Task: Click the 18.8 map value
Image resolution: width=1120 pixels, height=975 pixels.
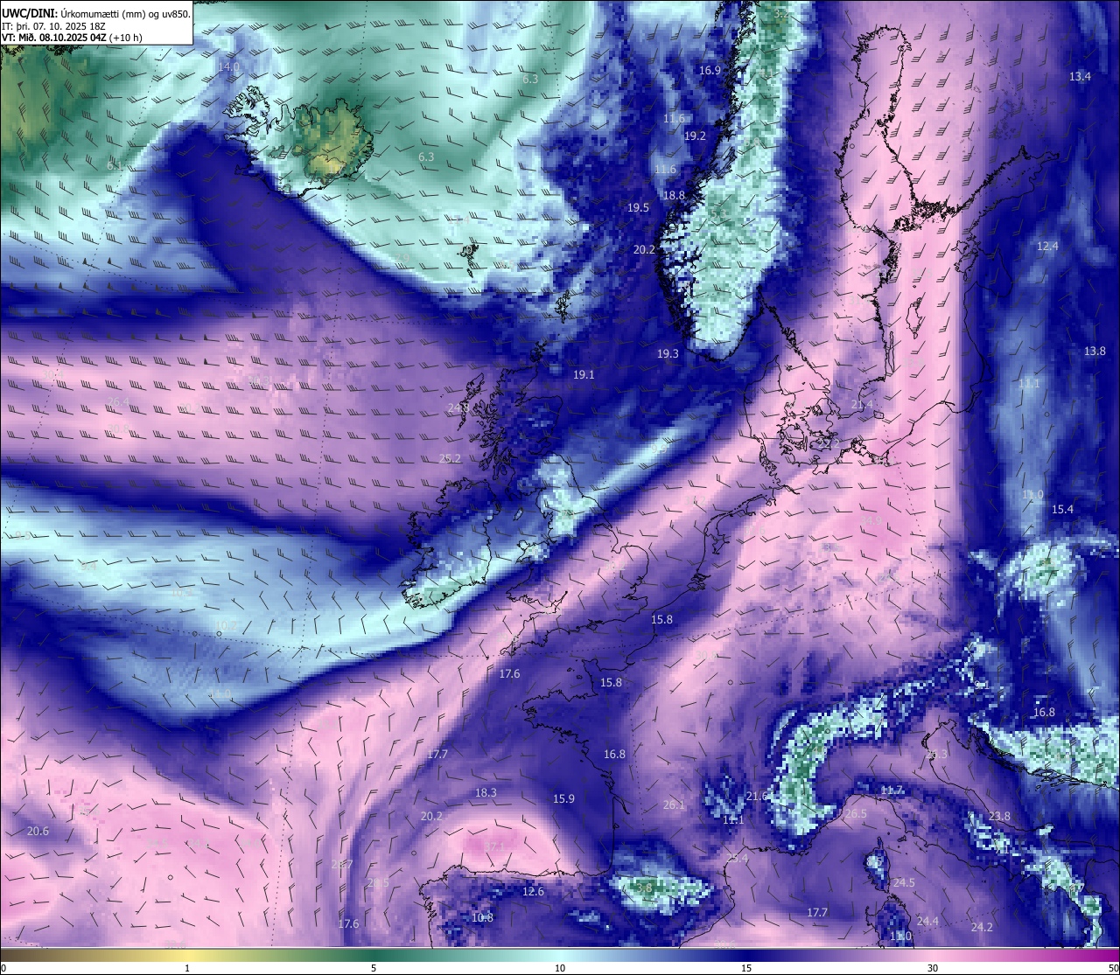Action: (674, 196)
